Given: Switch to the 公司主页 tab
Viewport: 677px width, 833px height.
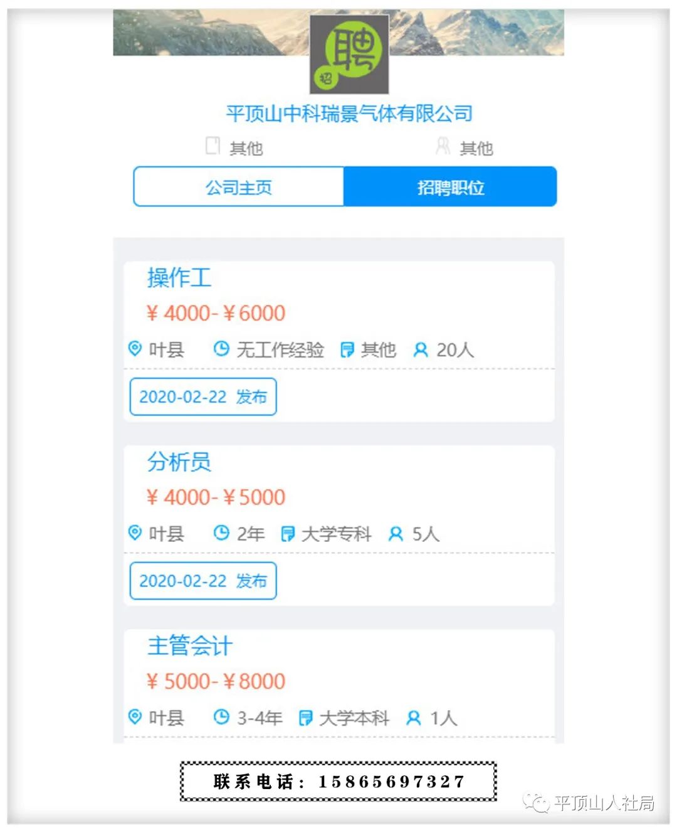Looking at the screenshot, I should [238, 187].
